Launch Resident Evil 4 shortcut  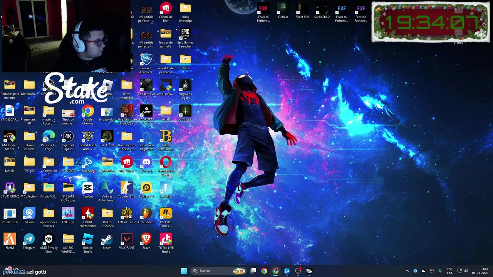146,85
